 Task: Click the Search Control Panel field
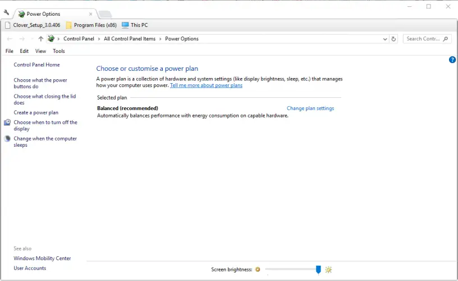point(422,39)
